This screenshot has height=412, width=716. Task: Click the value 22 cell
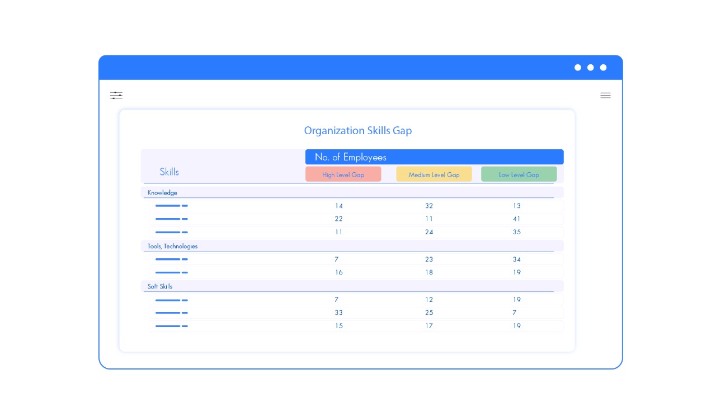coord(339,219)
